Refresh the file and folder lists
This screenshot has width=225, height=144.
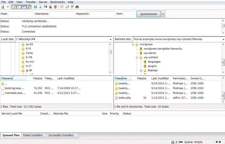tap(36, 7)
